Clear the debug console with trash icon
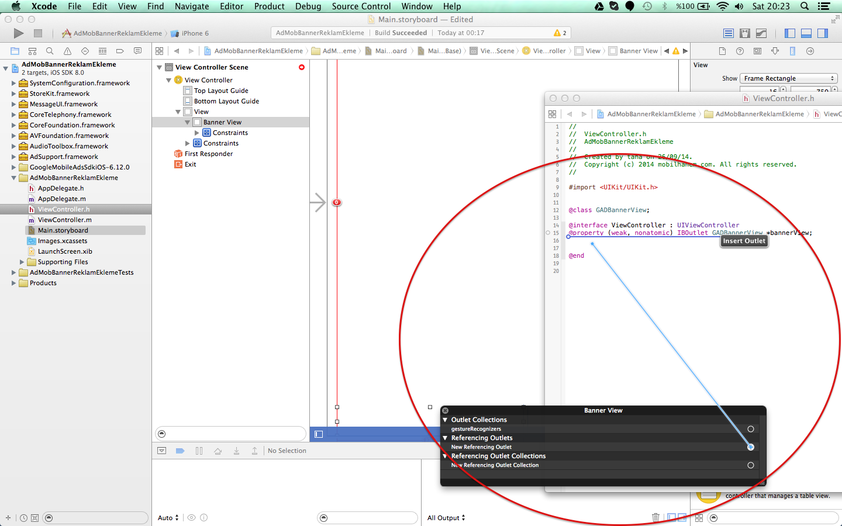This screenshot has width=842, height=526. [x=655, y=517]
